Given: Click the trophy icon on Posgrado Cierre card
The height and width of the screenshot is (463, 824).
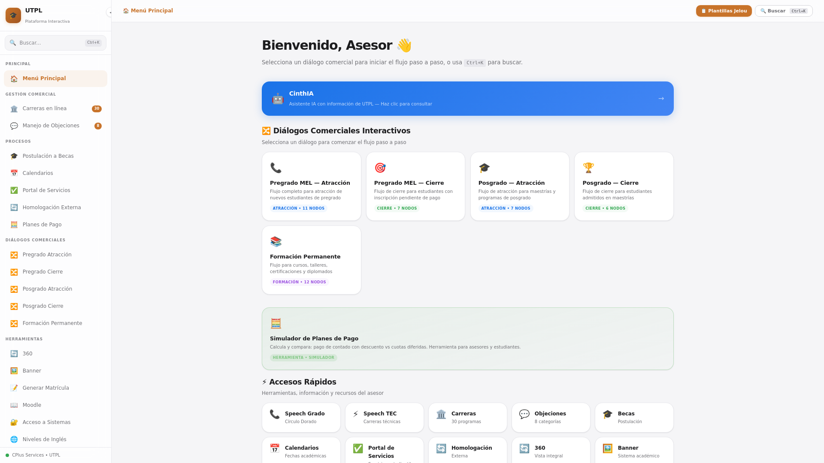Looking at the screenshot, I should (x=588, y=168).
